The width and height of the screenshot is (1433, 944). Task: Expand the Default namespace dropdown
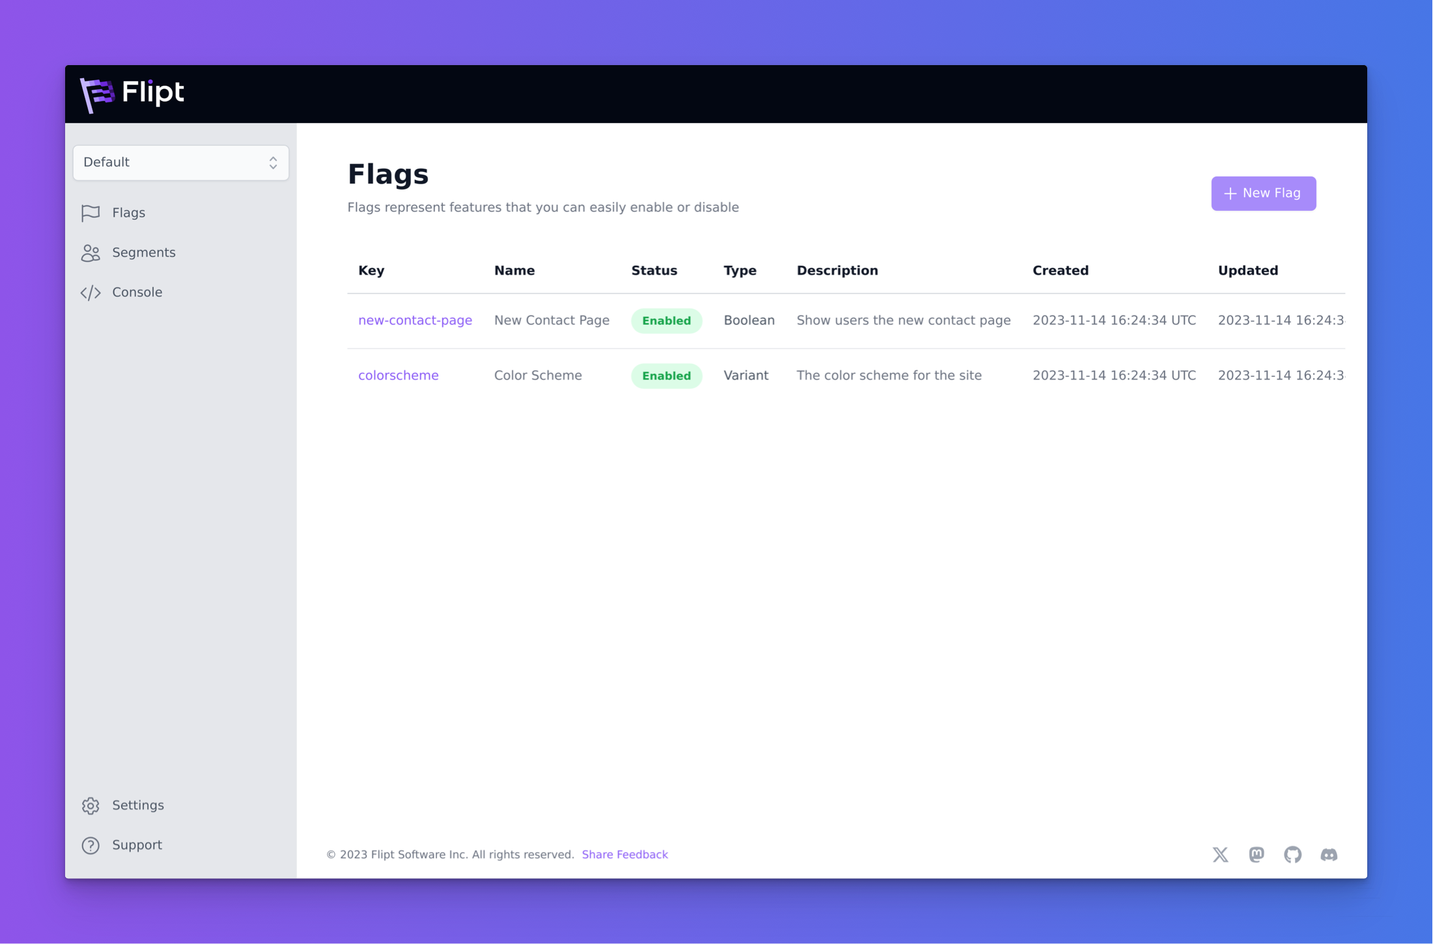click(x=179, y=162)
